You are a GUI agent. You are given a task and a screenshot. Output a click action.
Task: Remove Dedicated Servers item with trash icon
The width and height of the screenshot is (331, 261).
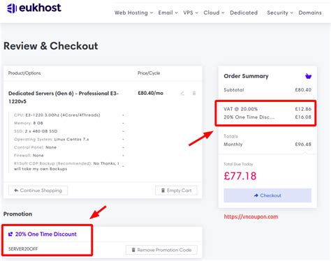(194, 94)
